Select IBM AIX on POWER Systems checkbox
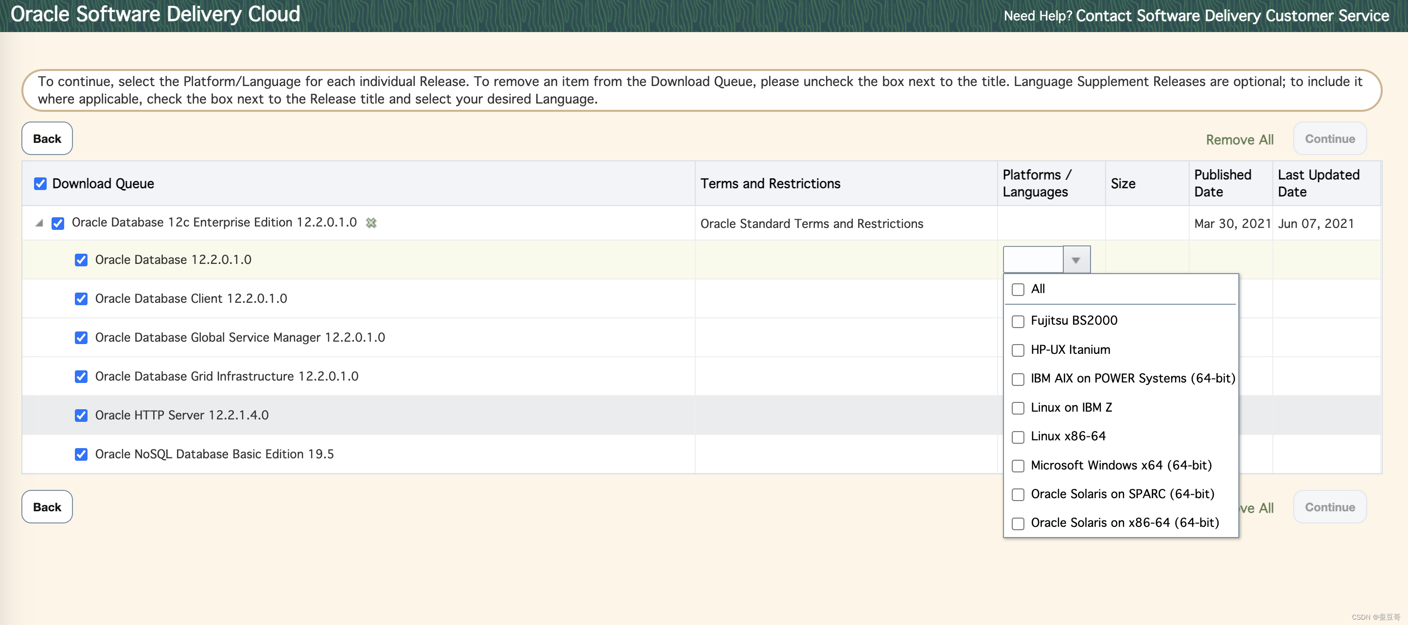1408x625 pixels. [x=1018, y=379]
